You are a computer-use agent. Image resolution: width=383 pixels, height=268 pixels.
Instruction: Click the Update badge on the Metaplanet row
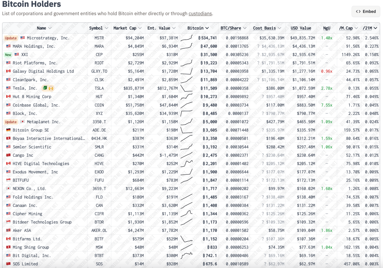coord(11,122)
